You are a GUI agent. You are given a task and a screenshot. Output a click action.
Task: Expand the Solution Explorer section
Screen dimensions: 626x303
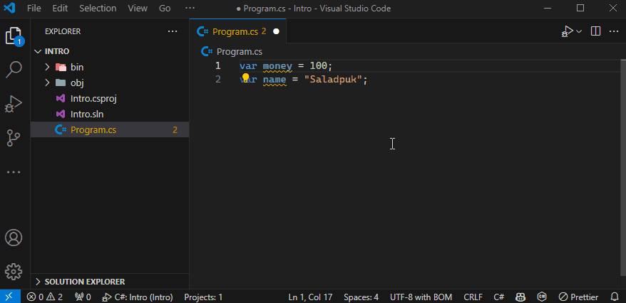[x=110, y=282]
